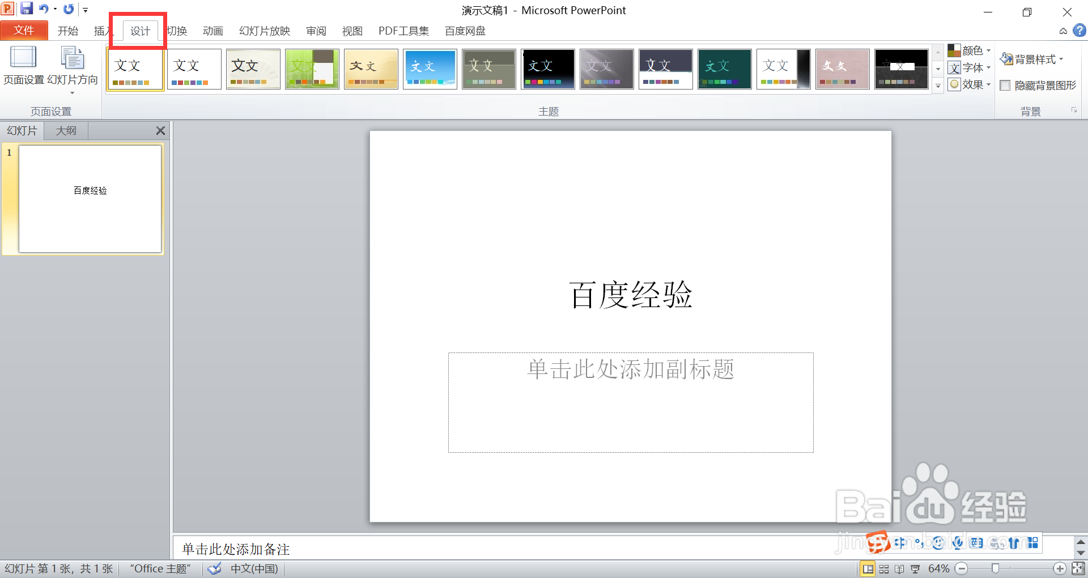The image size is (1088, 578).
Task: Open reading view from status bar
Action: click(x=899, y=569)
